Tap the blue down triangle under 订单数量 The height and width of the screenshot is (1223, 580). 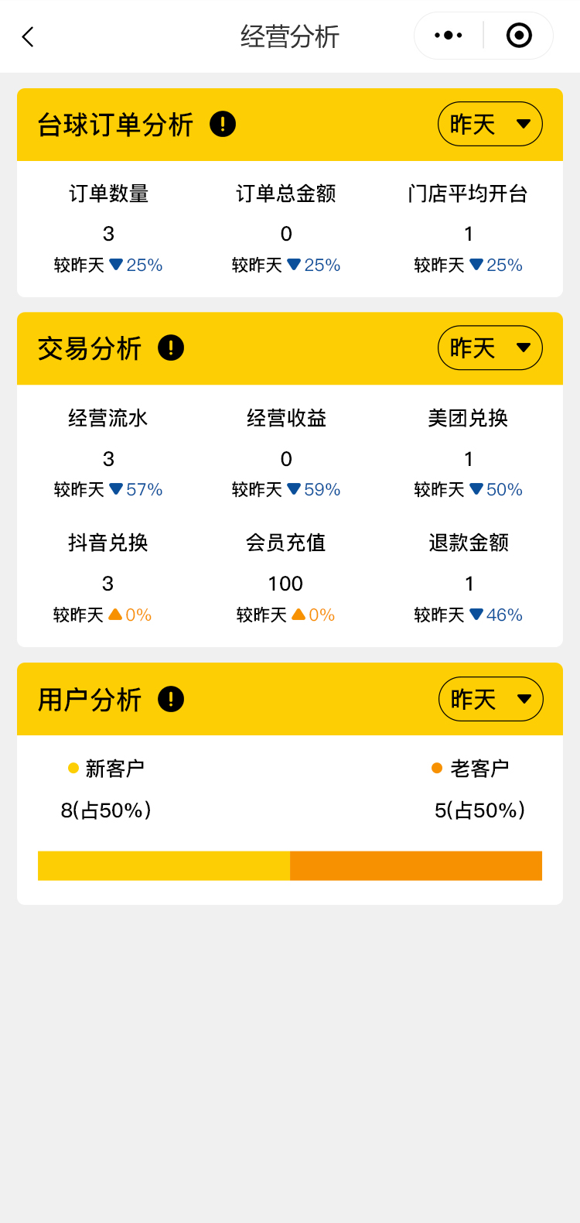click(117, 265)
